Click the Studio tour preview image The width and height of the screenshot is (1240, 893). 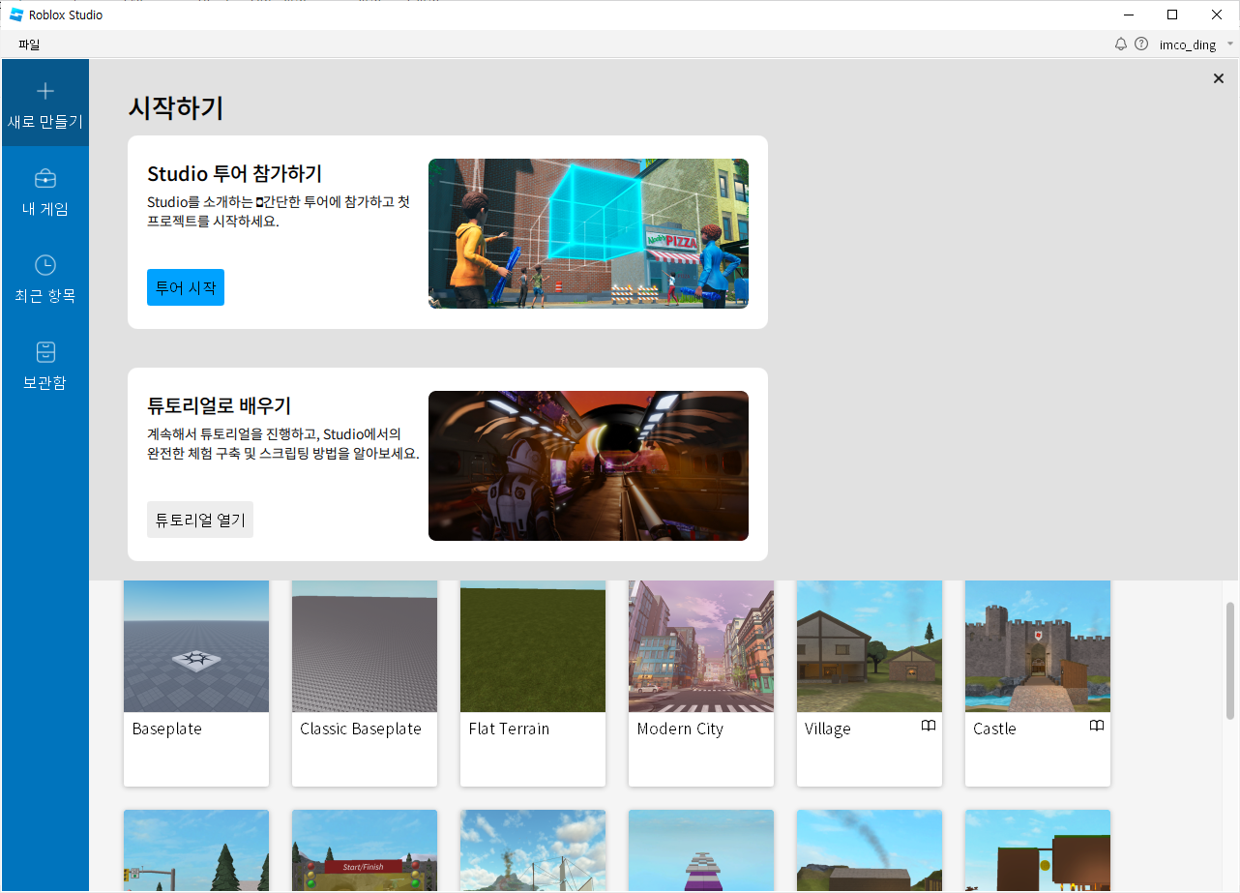click(x=588, y=233)
